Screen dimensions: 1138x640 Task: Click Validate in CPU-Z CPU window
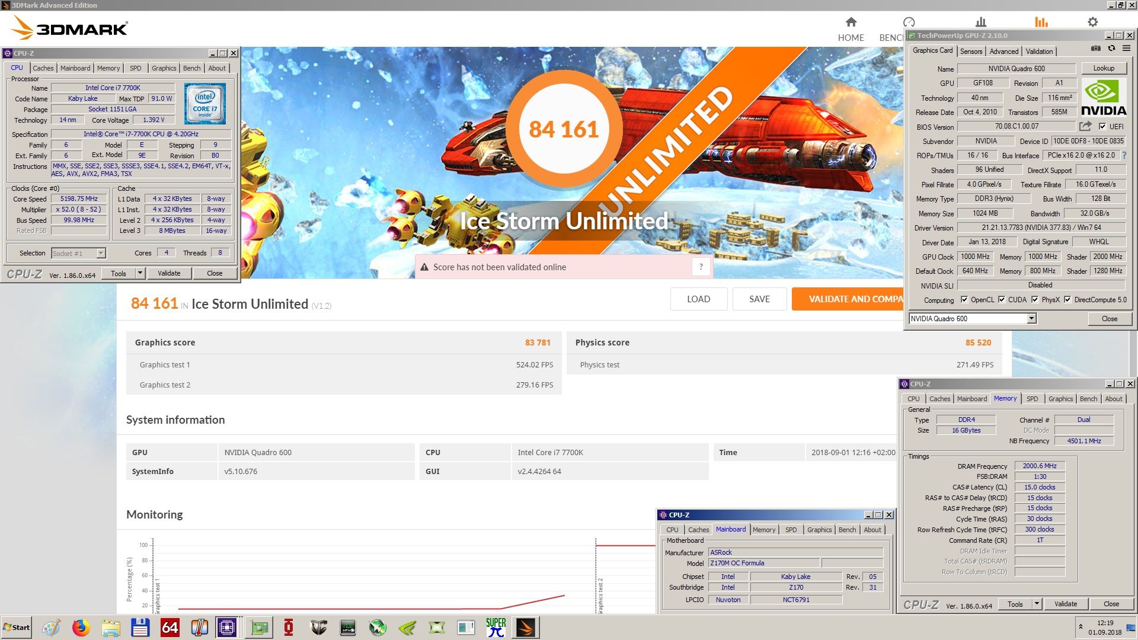[x=169, y=273]
